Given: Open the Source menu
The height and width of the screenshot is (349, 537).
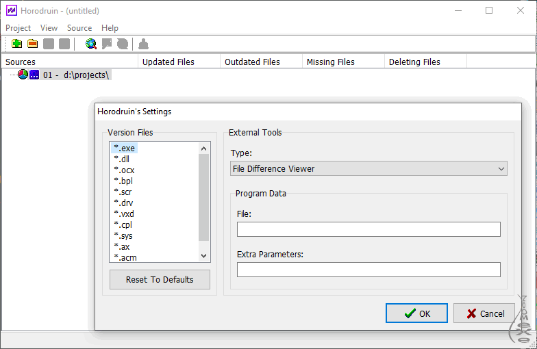Looking at the screenshot, I should 79,28.
